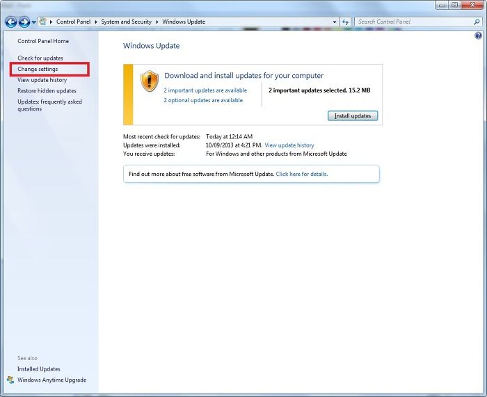Image resolution: width=487 pixels, height=397 pixels.
Task: Open Change settings
Action: (x=38, y=69)
